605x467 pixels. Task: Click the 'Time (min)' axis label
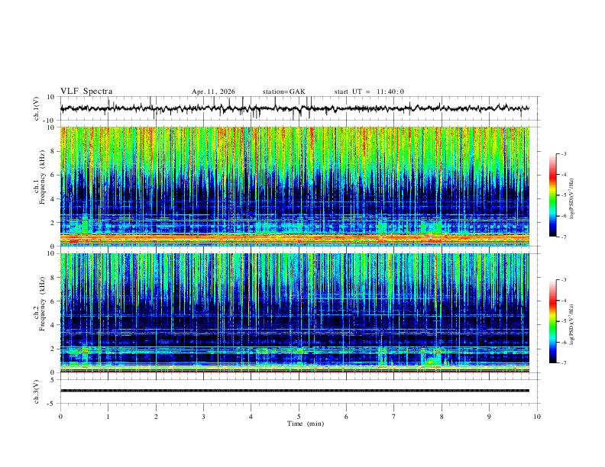coord(306,424)
